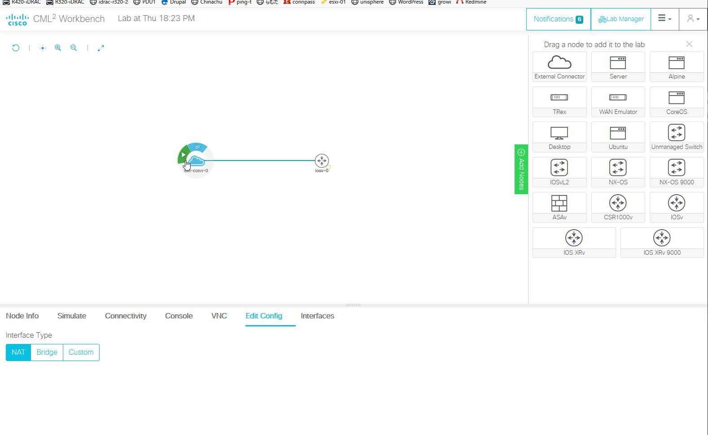
Task: Open the user account dropdown
Action: tap(693, 19)
